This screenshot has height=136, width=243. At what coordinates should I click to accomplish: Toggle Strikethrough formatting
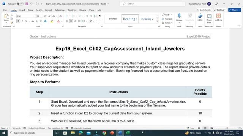(x=33, y=21)
